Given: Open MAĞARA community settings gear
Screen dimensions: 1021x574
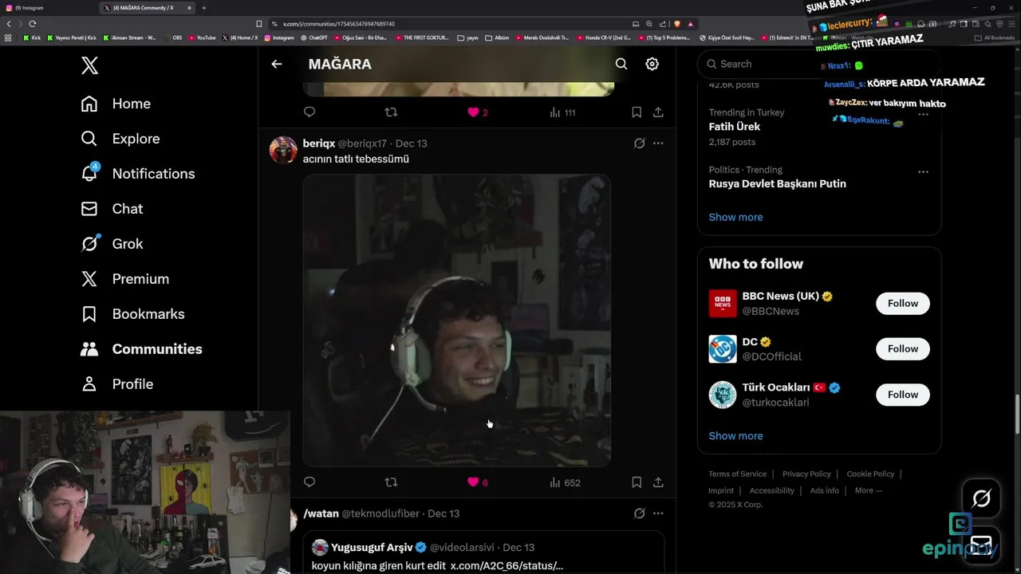Looking at the screenshot, I should (x=652, y=64).
